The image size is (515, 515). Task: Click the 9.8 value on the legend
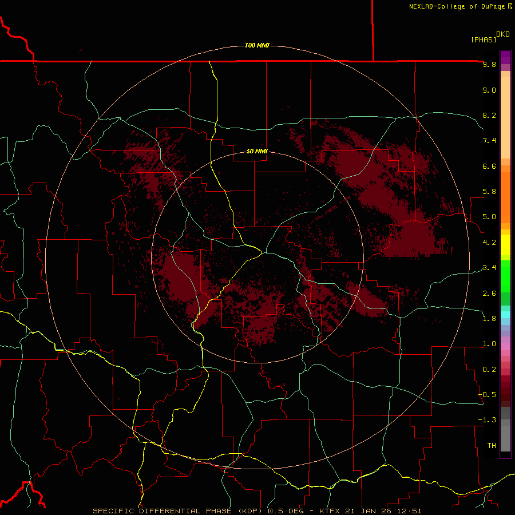pos(489,65)
